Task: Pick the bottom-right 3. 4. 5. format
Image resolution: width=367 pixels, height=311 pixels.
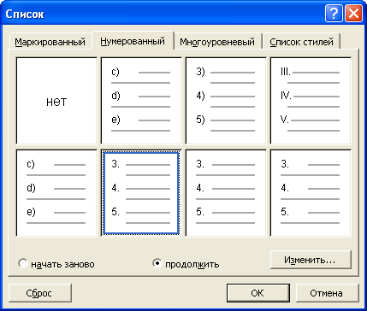Action: click(x=311, y=193)
